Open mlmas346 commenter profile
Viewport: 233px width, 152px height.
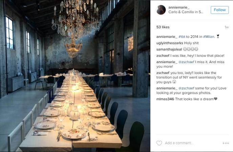(166, 99)
